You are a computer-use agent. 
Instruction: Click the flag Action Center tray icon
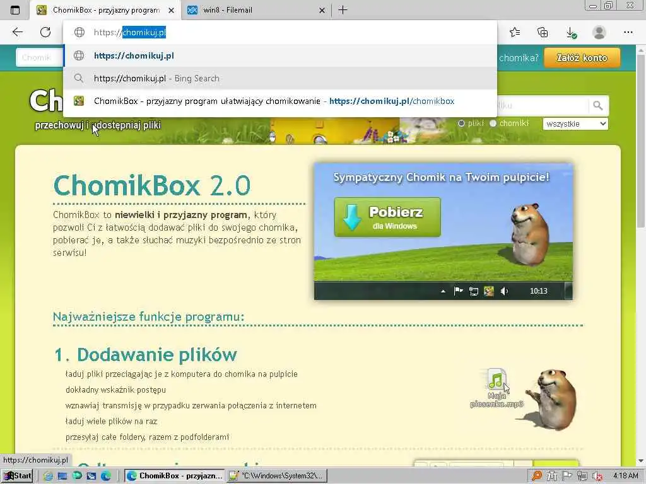tap(567, 476)
